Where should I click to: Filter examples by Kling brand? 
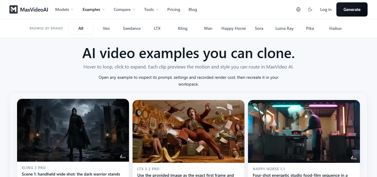pos(183,28)
